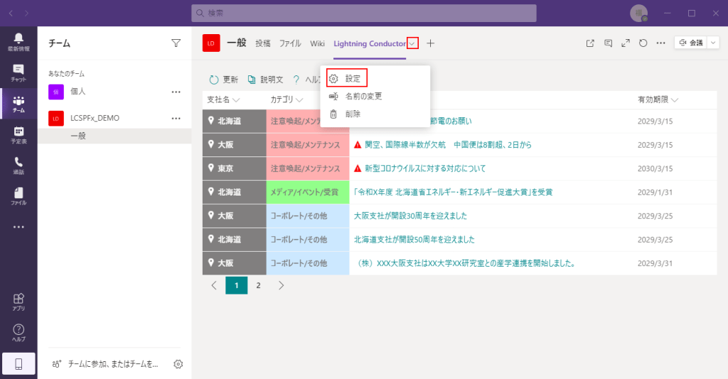Click the pop-out tab icon in header
728x379 pixels.
(590, 43)
